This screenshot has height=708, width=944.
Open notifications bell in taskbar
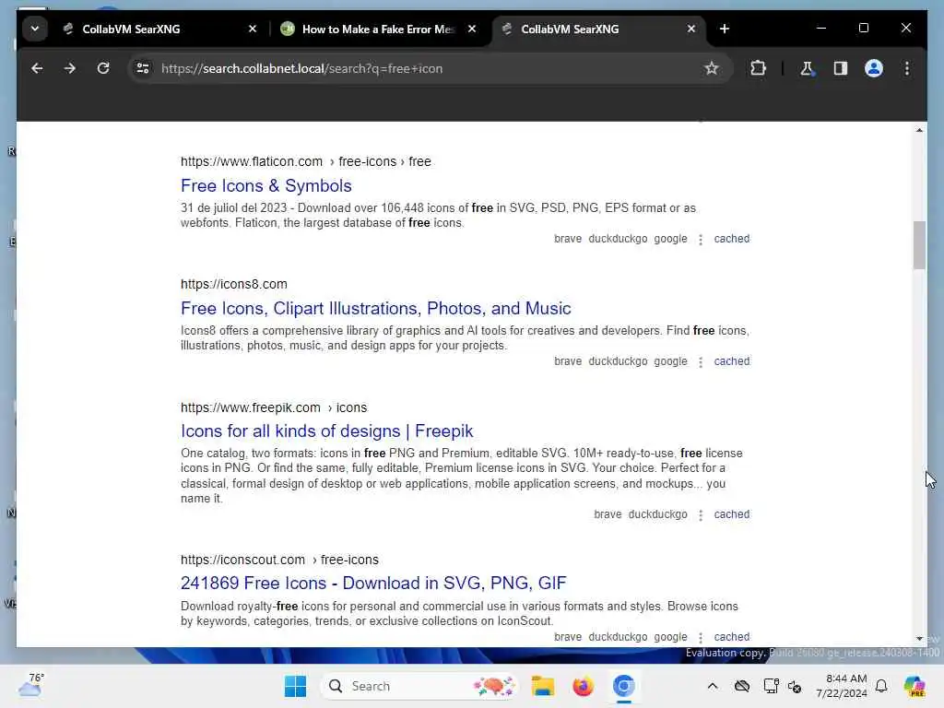click(x=881, y=686)
